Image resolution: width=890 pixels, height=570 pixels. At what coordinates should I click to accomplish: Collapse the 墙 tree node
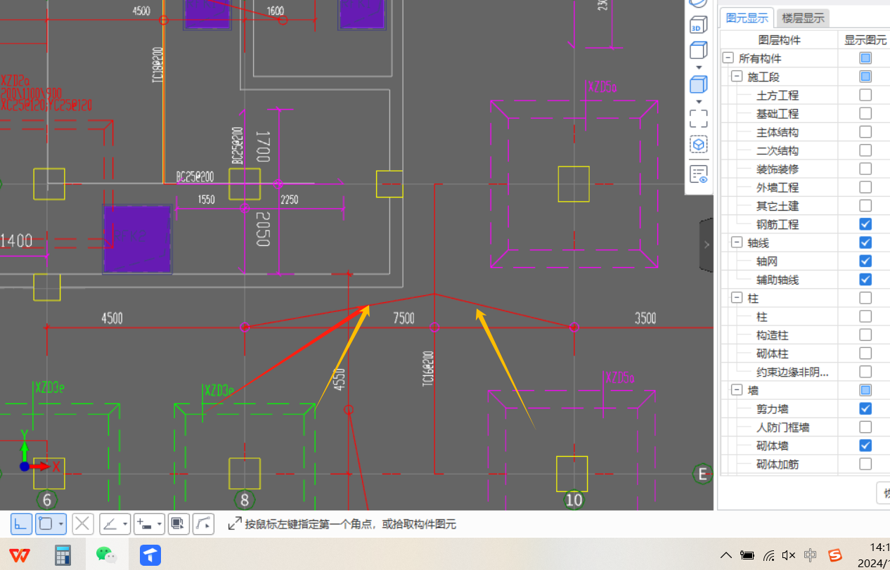click(x=737, y=390)
